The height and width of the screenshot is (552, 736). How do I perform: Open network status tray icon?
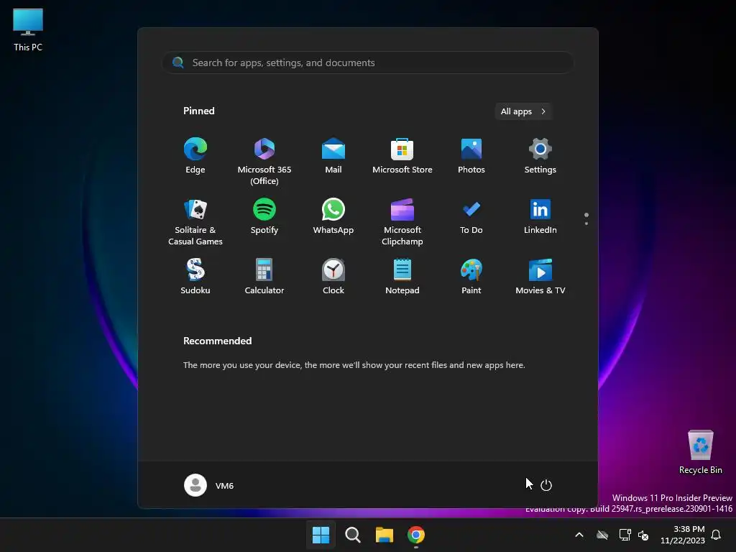tap(625, 535)
